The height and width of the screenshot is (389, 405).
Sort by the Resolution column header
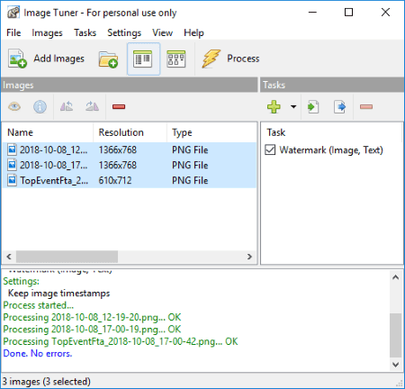click(x=130, y=132)
